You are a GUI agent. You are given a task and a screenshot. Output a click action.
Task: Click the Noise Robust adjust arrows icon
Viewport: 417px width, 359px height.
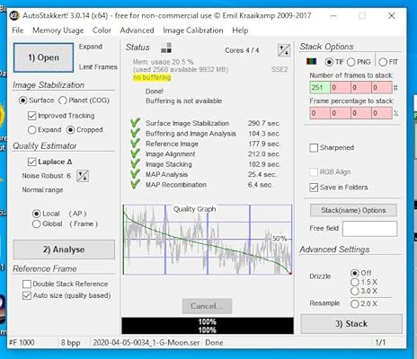tap(83, 176)
